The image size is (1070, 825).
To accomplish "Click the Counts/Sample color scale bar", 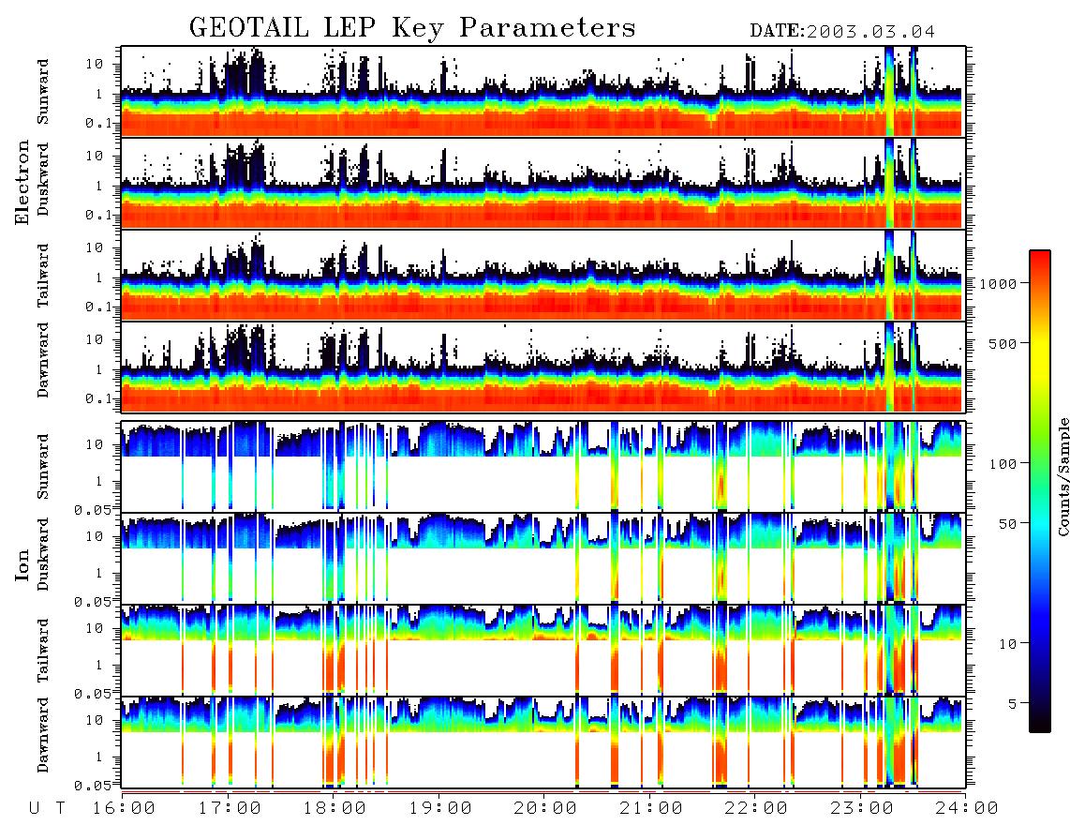I will [1040, 491].
